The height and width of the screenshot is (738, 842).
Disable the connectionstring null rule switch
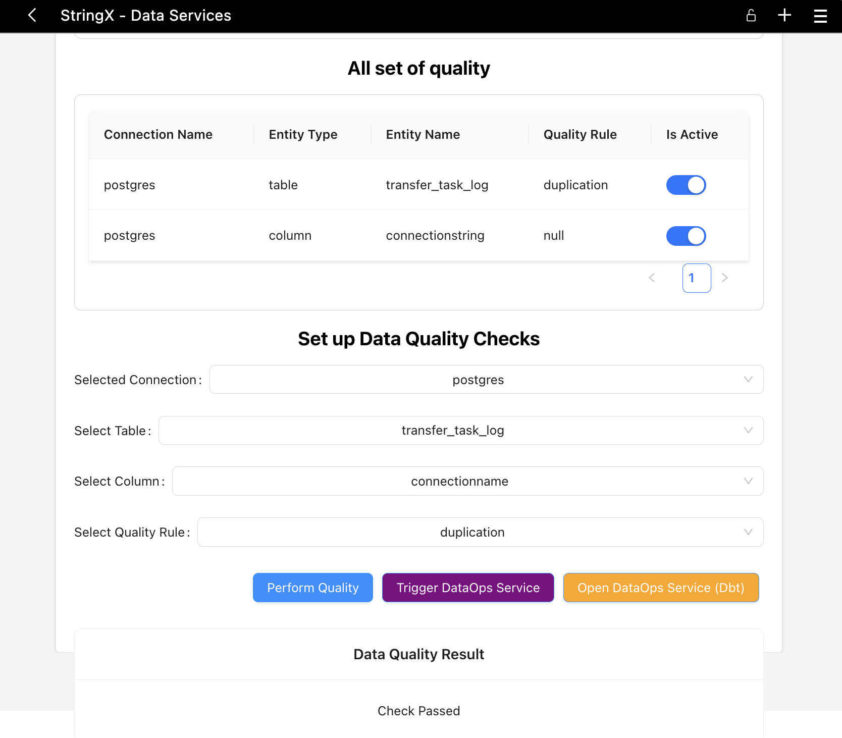pyautogui.click(x=686, y=236)
